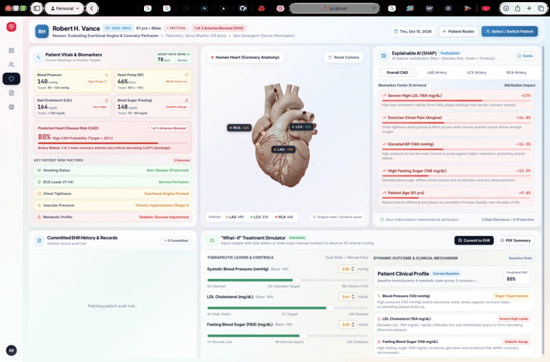Image resolution: width=550 pixels, height=362 pixels.
Task: Open the tab overview icon
Action: (x=540, y=8)
